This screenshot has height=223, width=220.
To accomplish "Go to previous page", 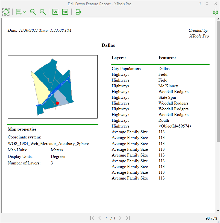I will 99,218.
